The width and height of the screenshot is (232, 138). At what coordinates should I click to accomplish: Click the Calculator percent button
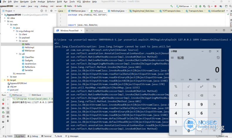click(176, 87)
